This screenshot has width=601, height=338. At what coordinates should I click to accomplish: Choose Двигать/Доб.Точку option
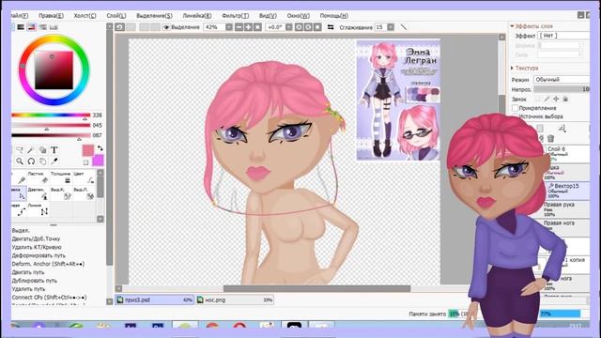36,238
